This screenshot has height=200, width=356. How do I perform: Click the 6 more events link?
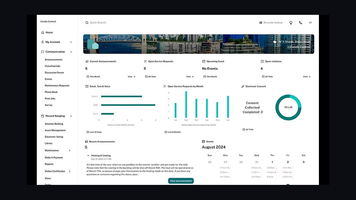pos(270,177)
